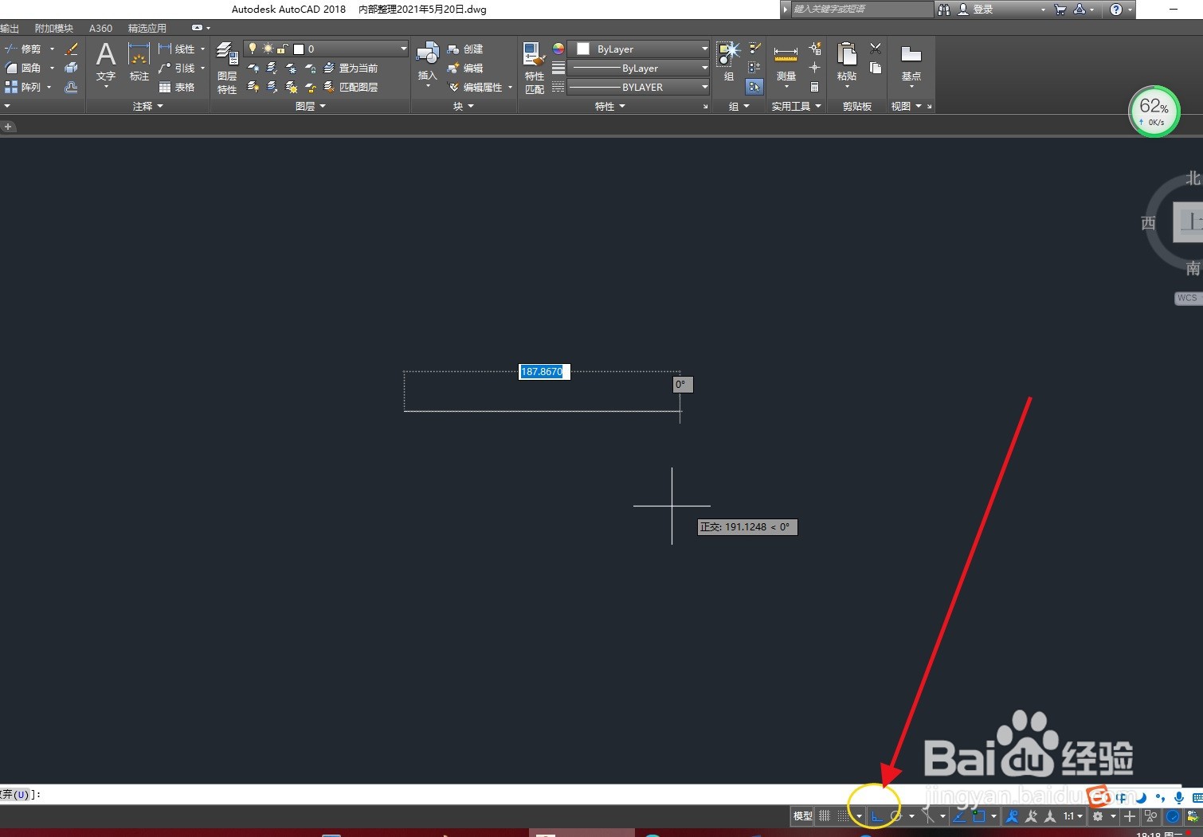Toggle Ortho mode in status bar
1203x837 pixels.
pos(877,816)
